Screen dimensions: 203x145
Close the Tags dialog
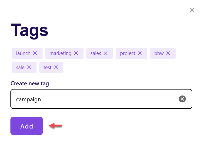(192, 10)
